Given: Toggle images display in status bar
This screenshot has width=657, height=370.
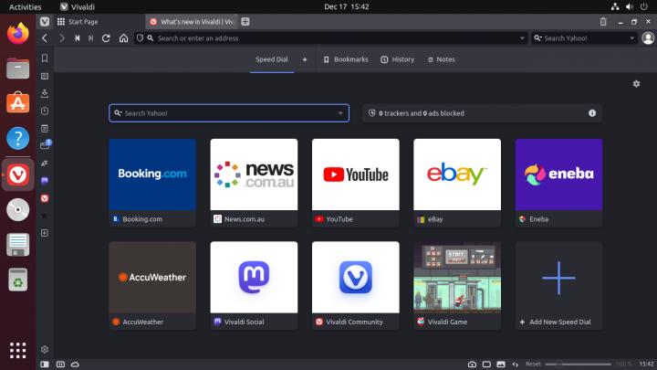Looking at the screenshot, I should (x=501, y=364).
